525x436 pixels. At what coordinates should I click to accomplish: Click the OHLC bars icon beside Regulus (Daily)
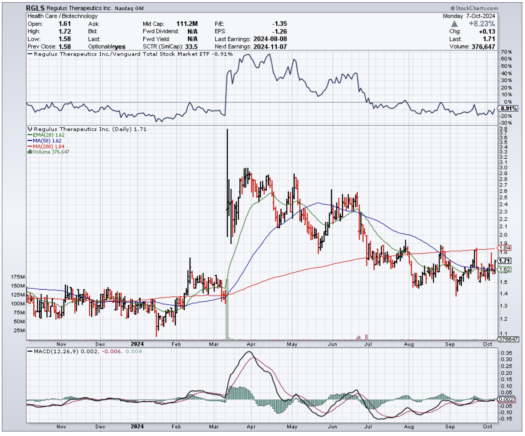point(29,129)
